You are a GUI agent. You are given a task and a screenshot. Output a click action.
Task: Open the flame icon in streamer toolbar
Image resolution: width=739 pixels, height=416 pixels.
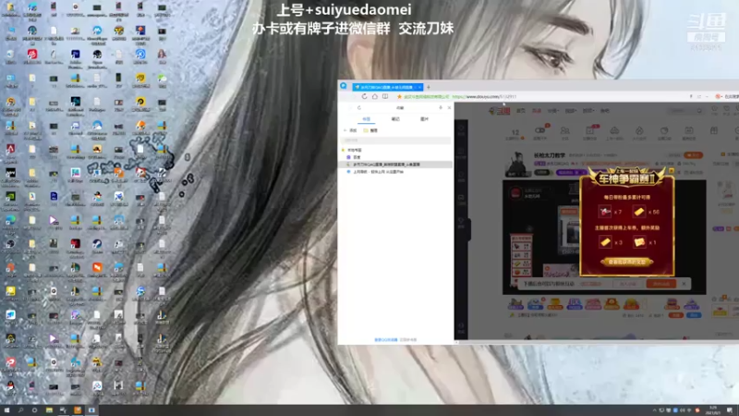pyautogui.click(x=639, y=131)
